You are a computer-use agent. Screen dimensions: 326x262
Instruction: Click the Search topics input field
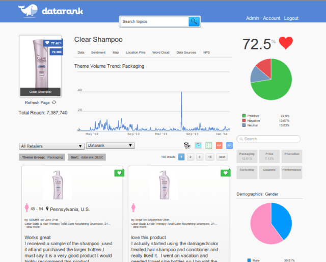coord(154,21)
